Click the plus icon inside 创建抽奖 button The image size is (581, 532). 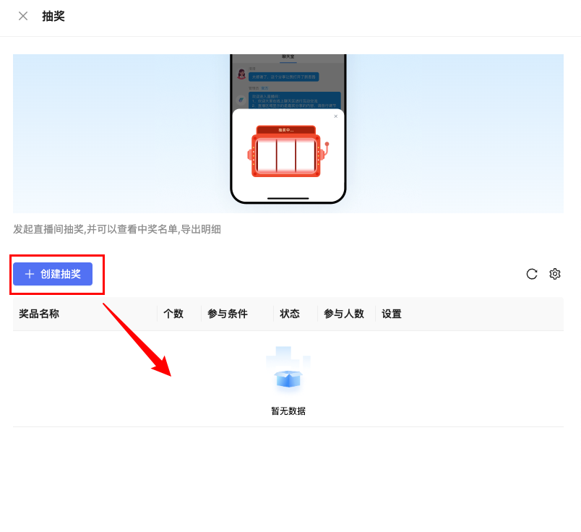[x=30, y=274]
